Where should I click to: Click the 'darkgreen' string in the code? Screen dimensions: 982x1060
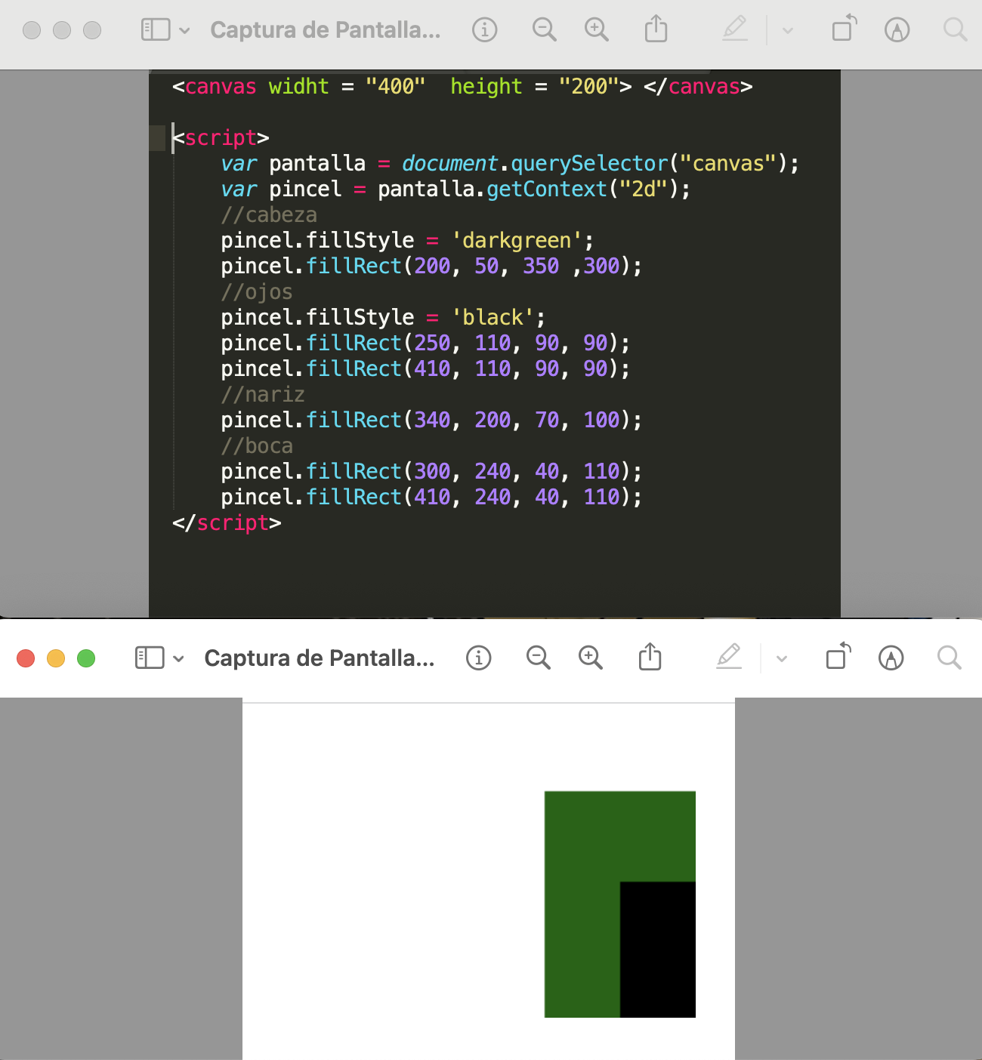(x=517, y=241)
